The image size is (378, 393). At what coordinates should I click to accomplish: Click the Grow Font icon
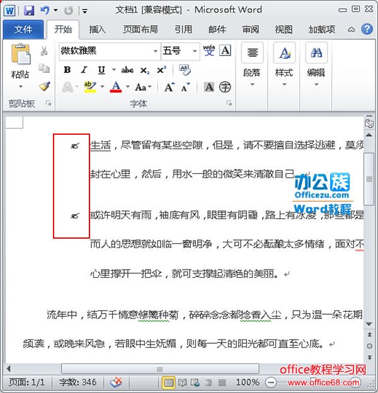(x=169, y=87)
